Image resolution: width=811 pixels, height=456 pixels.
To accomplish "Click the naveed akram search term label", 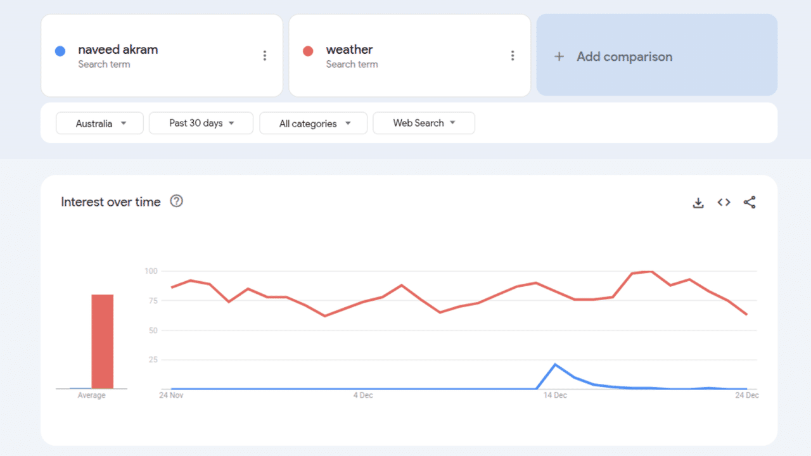I will click(118, 49).
